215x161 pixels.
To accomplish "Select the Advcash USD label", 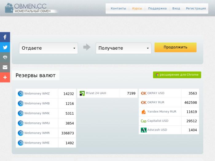I will [x=157, y=130].
